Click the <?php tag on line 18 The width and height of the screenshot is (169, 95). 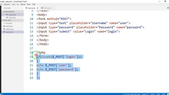41,53
